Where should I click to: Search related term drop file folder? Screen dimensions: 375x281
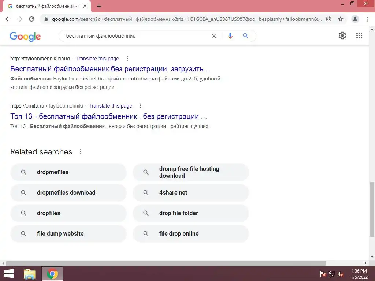pos(191,213)
